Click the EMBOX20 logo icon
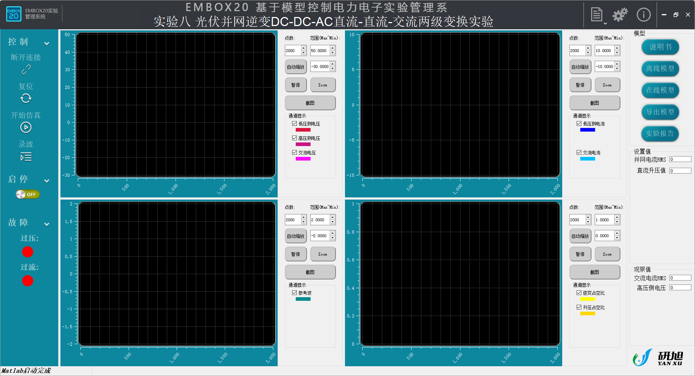This screenshot has height=376, width=695. click(14, 14)
